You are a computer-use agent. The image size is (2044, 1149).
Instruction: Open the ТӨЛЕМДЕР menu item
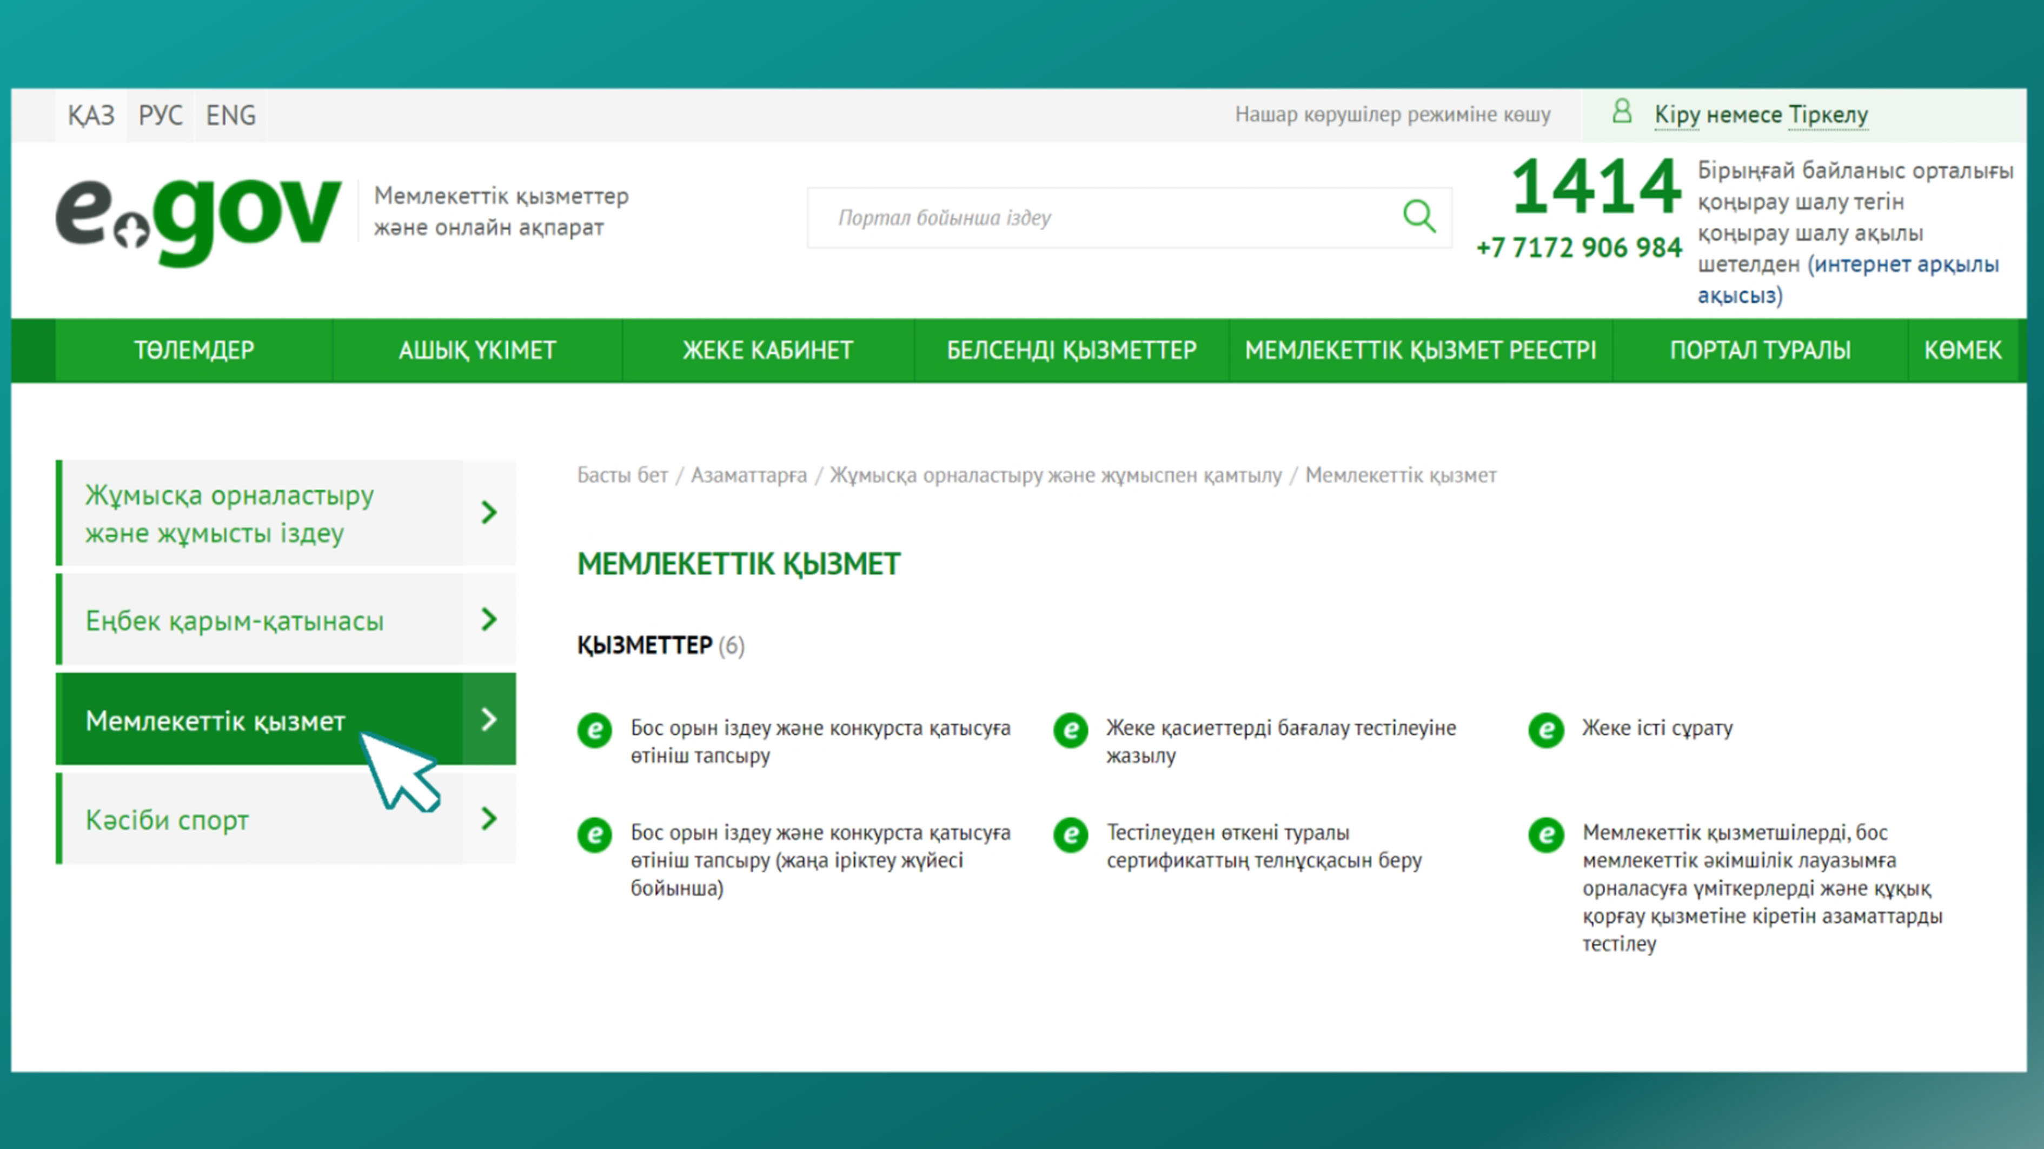(195, 350)
